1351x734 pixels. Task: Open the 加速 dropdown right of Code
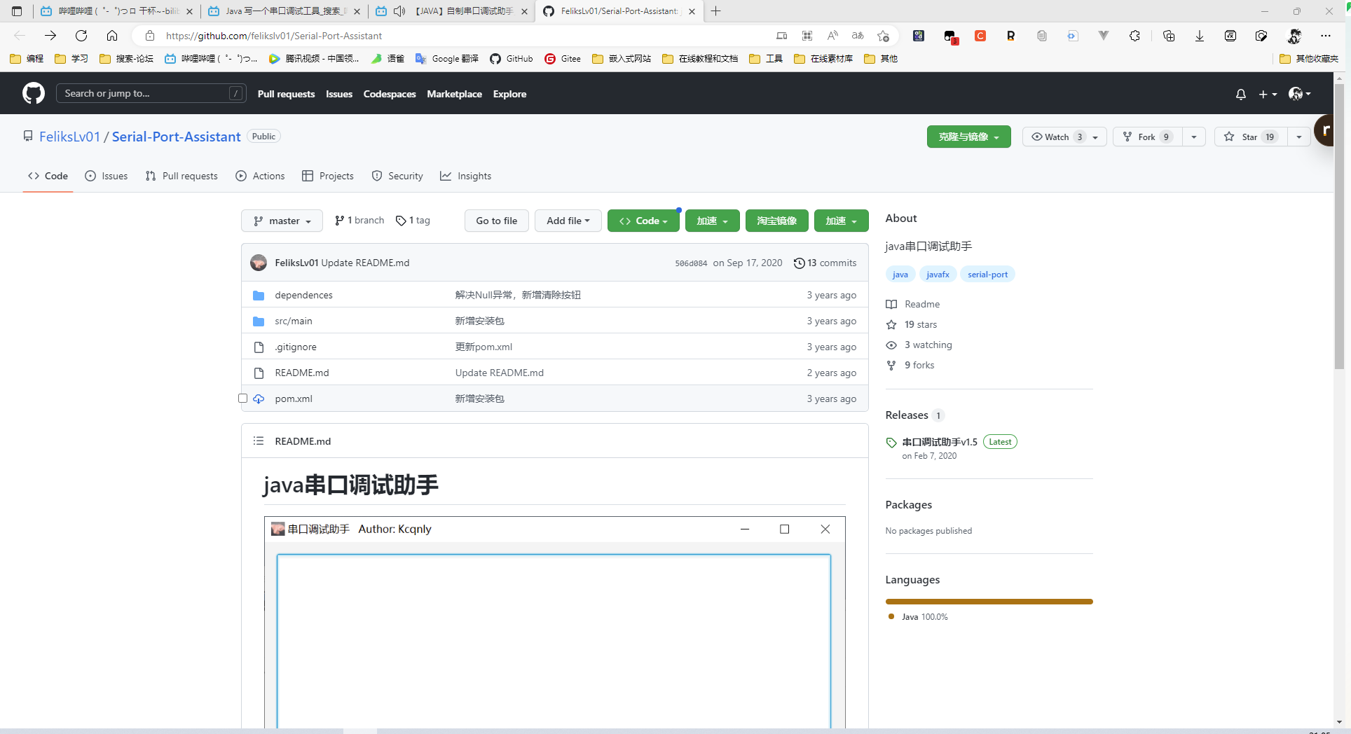tap(712, 221)
